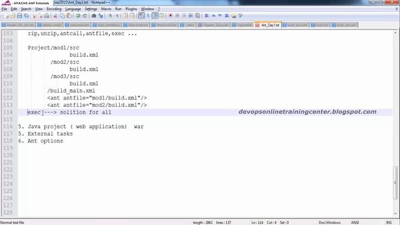This screenshot has height=225, width=400.
Task: Run the macro multiple times icon
Action: [x=191, y=16]
